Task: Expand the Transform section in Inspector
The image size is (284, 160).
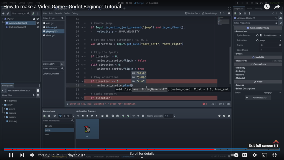Action: click(241, 61)
